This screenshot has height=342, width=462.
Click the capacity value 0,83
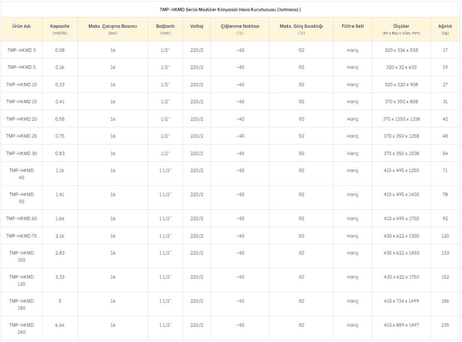pyautogui.click(x=60, y=153)
